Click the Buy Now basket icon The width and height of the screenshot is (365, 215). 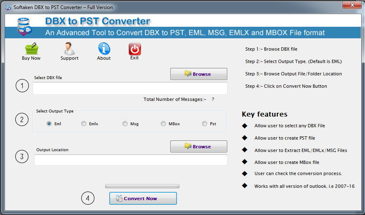click(x=31, y=48)
